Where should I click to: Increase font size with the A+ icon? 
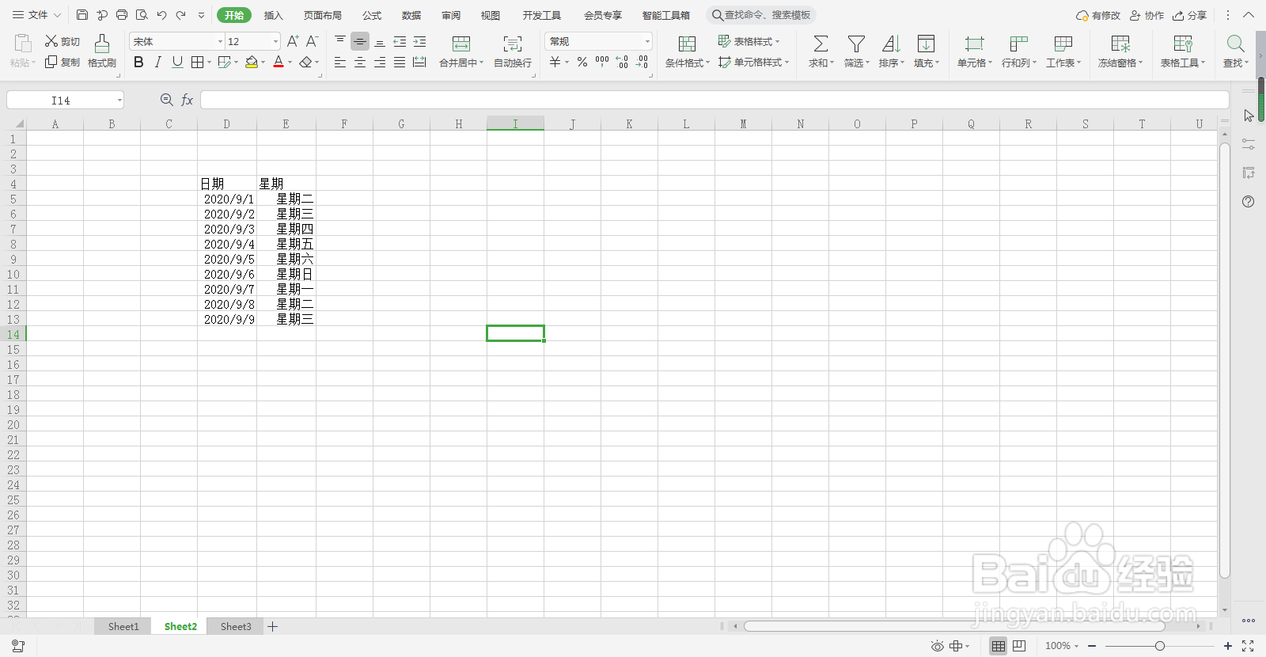(292, 41)
